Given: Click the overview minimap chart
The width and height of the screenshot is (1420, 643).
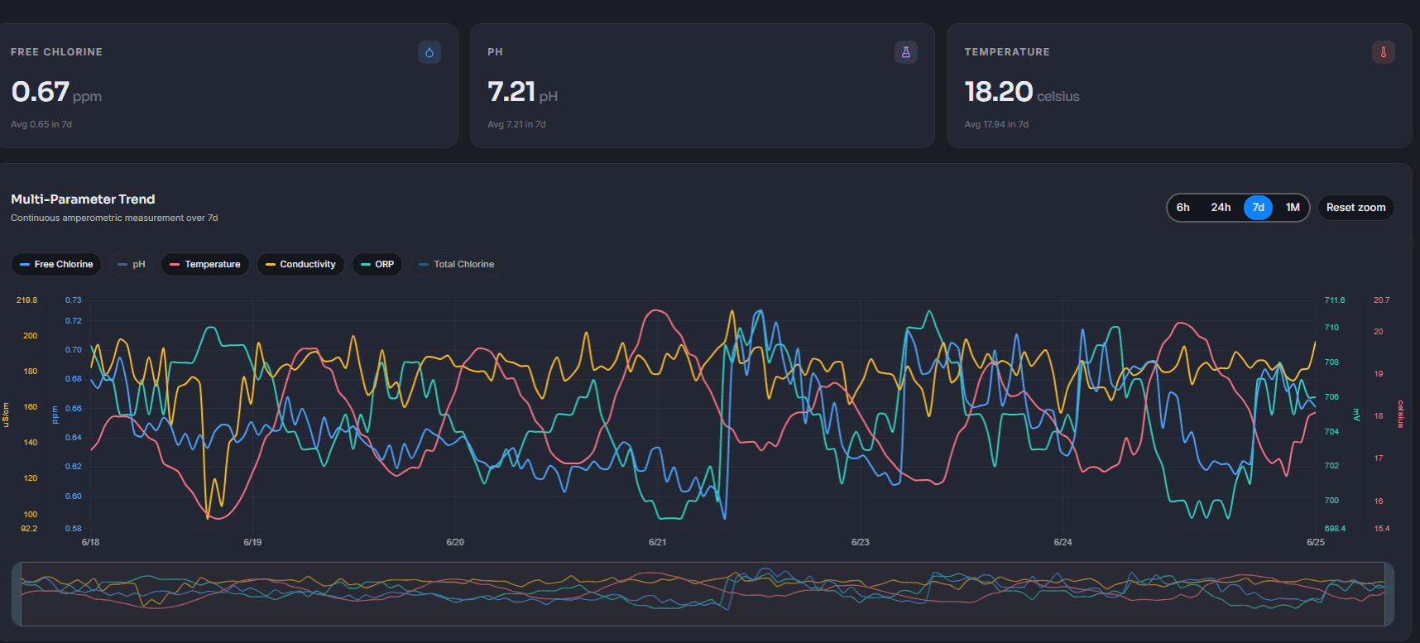Looking at the screenshot, I should tap(703, 594).
